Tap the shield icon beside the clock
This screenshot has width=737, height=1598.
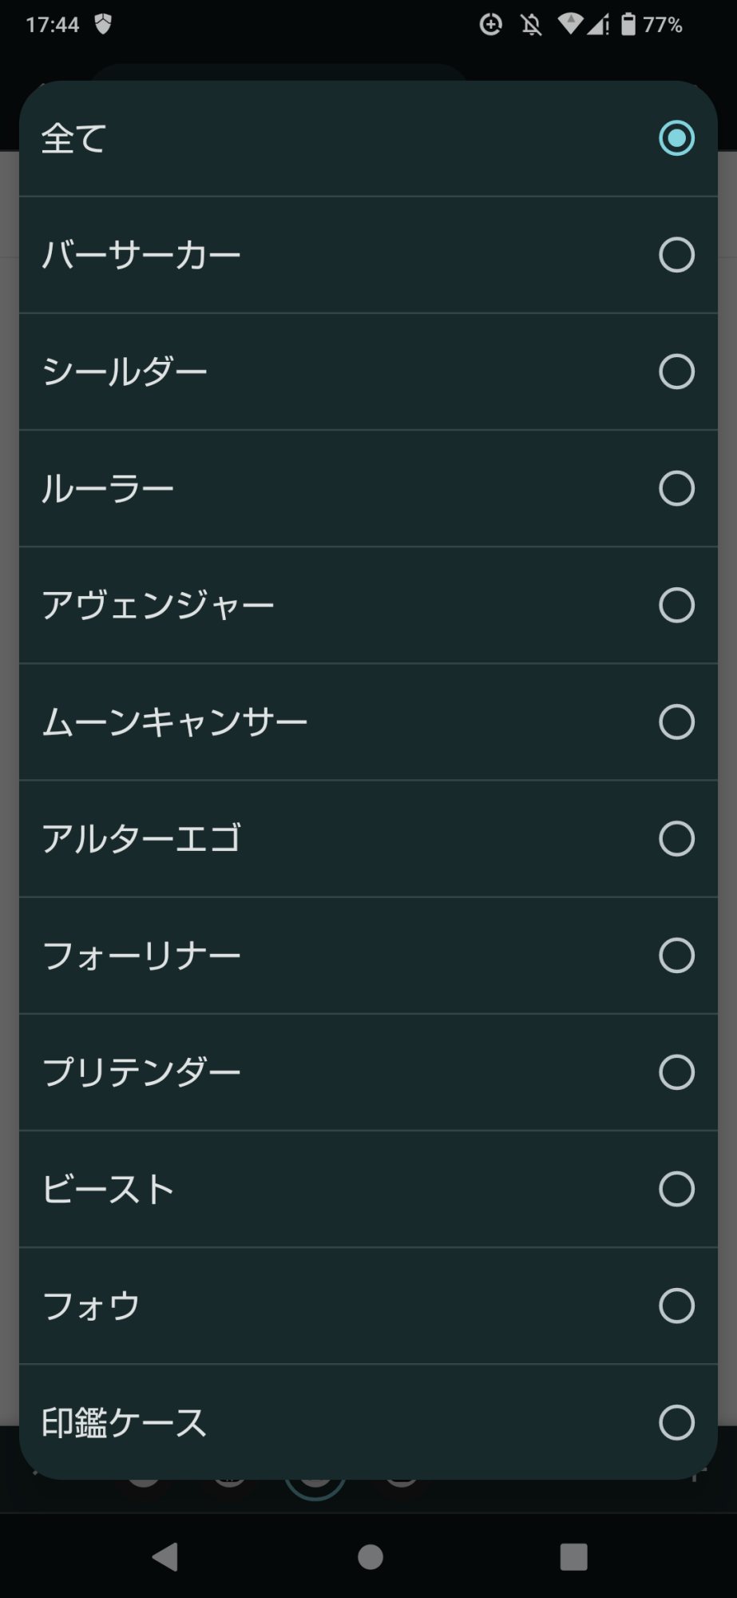(103, 25)
